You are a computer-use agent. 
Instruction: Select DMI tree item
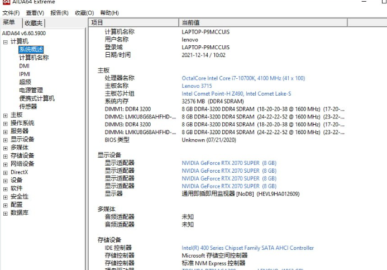coord(24,66)
